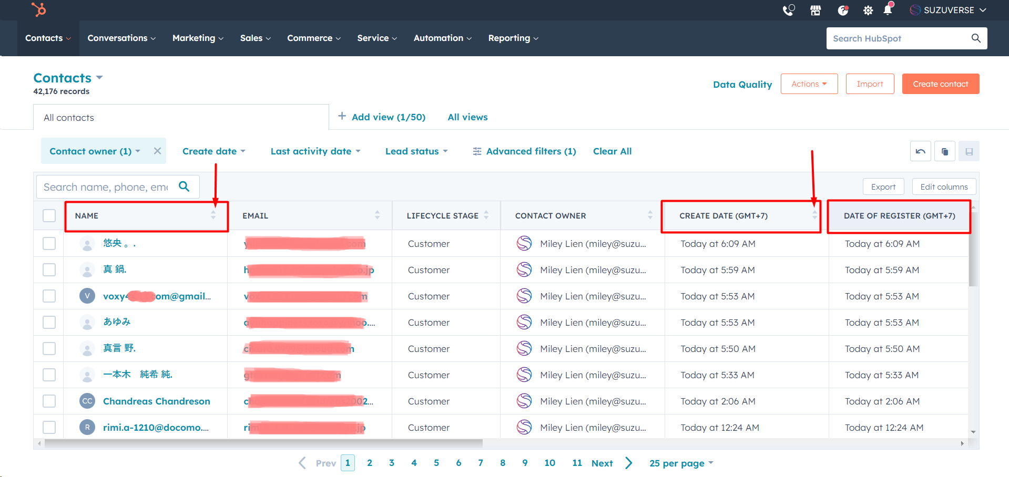Switch to the All contacts tab

[x=69, y=118]
